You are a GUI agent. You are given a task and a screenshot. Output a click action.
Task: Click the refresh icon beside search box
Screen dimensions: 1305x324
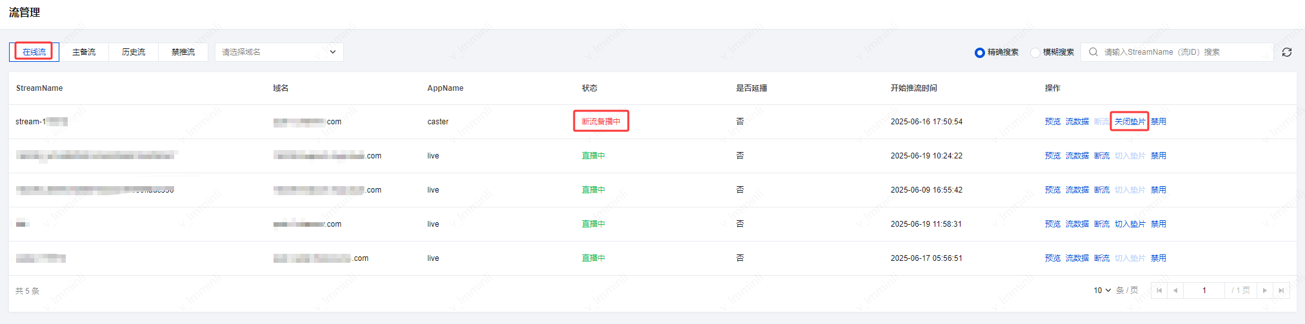1287,52
